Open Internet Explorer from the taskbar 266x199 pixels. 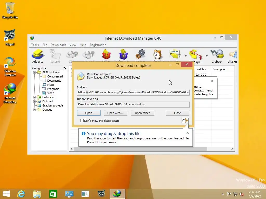point(21,194)
